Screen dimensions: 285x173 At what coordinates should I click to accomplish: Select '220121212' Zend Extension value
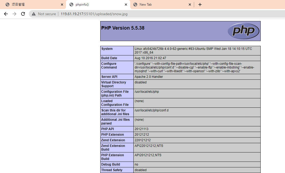[142, 140]
